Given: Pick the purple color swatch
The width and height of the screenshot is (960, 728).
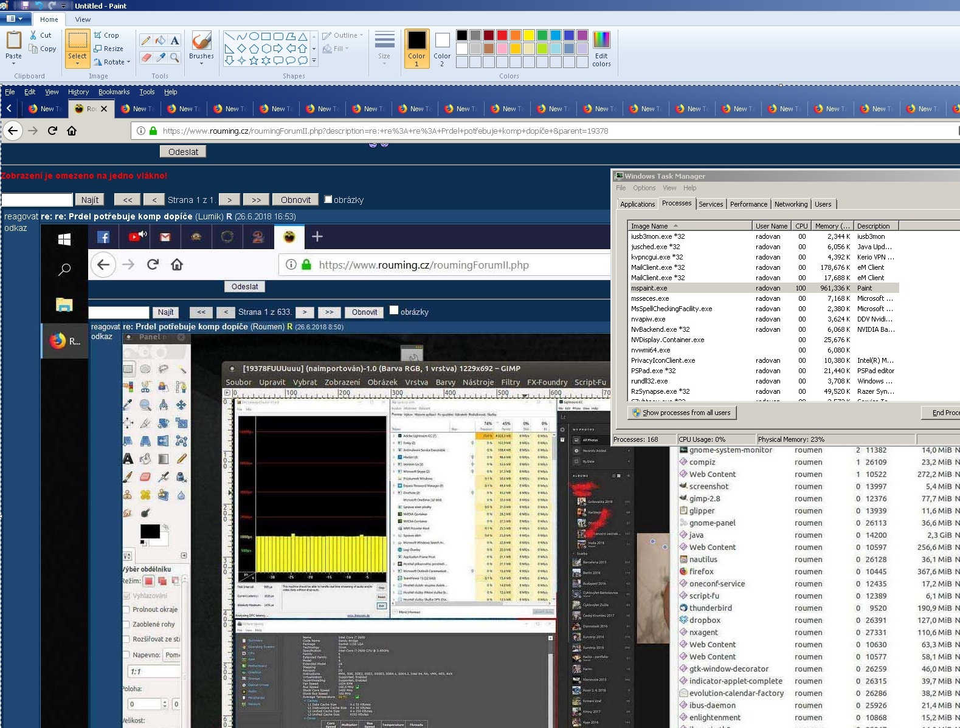Looking at the screenshot, I should (582, 35).
